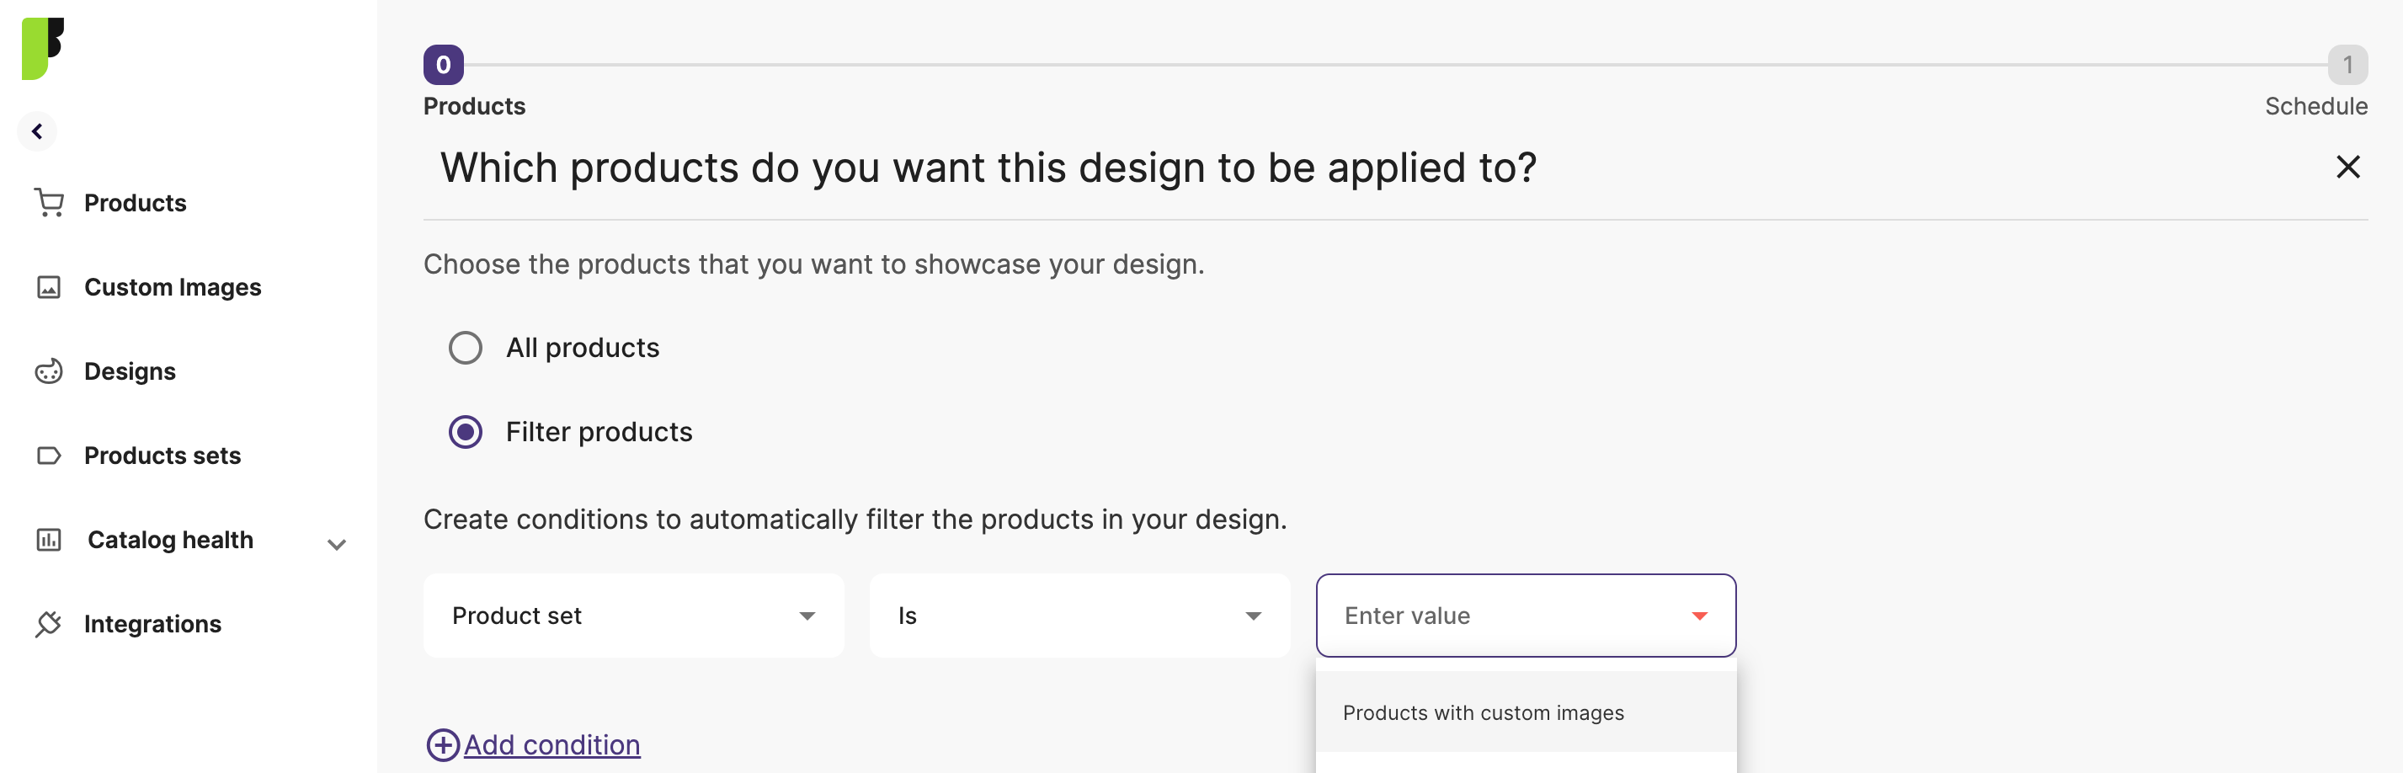Open Products in the sidebar
The width and height of the screenshot is (2403, 773).
(x=136, y=203)
